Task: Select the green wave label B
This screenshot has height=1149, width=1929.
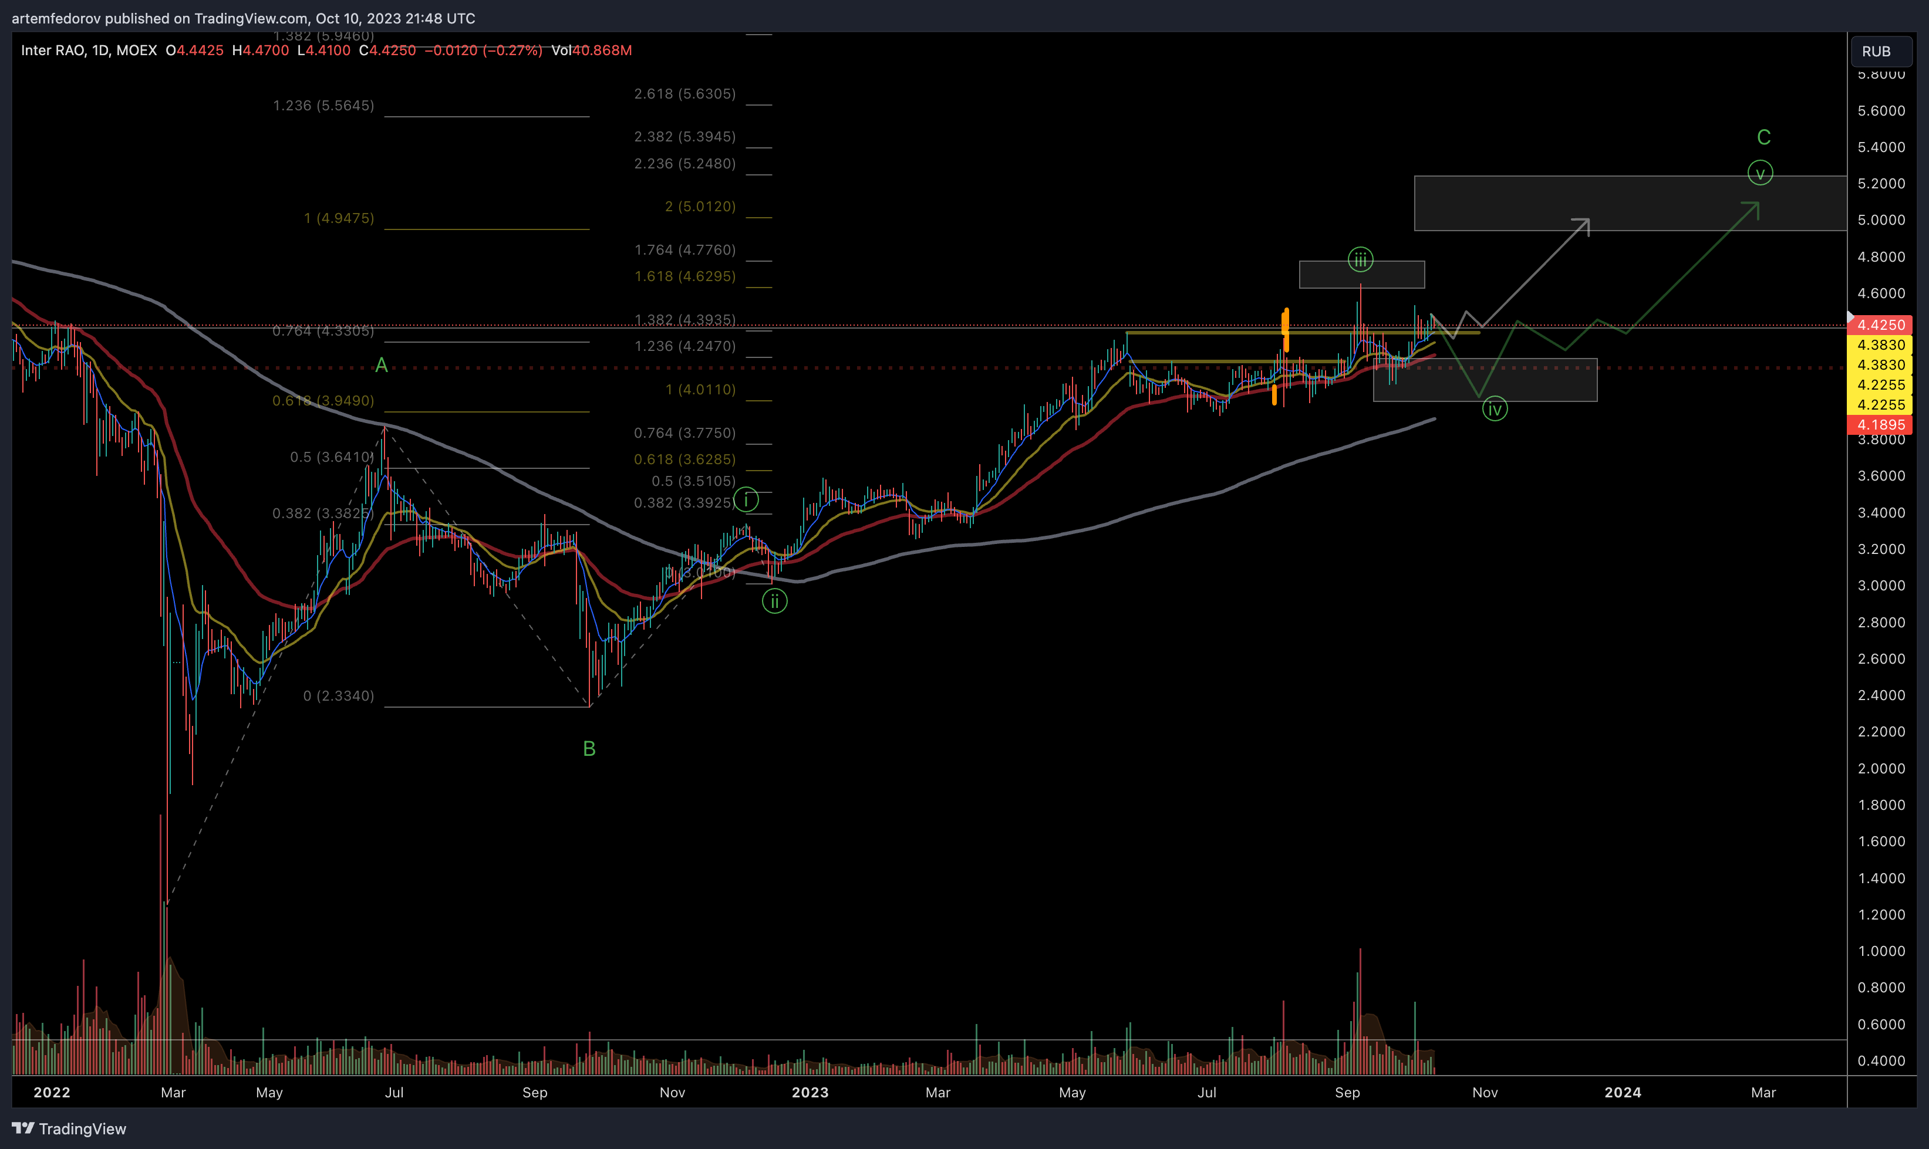Action: (x=589, y=749)
